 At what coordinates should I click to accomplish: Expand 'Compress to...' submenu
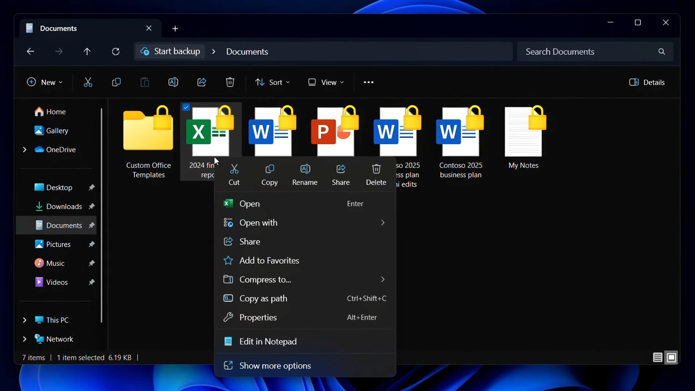[x=382, y=279]
